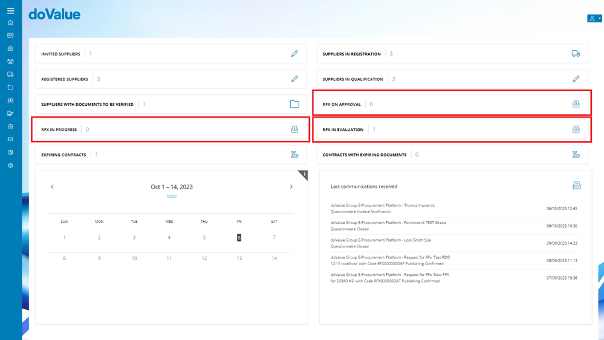Click inbox icon on RFX On Approval card
Viewport: 604px width, 340px height.
[576, 104]
